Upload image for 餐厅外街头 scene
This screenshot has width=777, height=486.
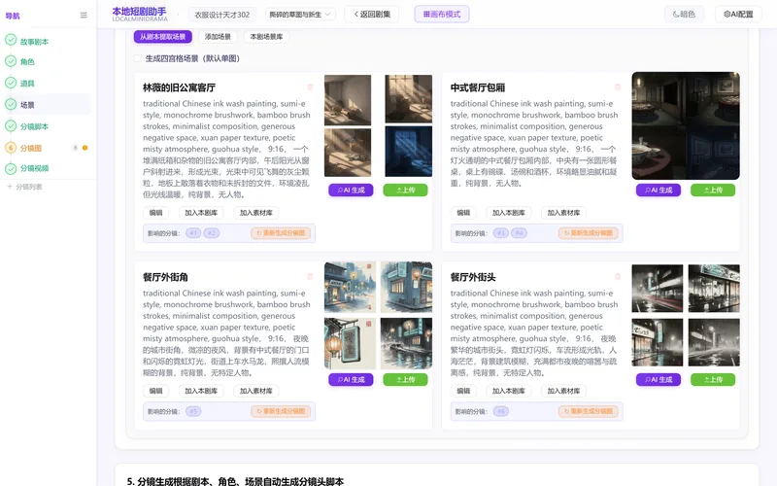[713, 380]
